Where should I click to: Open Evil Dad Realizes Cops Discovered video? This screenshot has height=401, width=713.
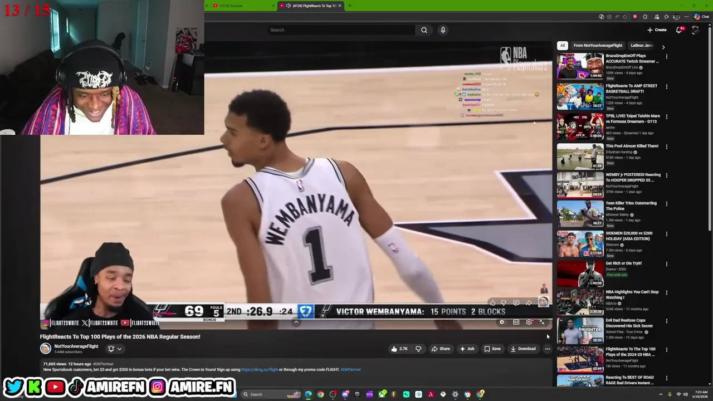pyautogui.click(x=608, y=331)
